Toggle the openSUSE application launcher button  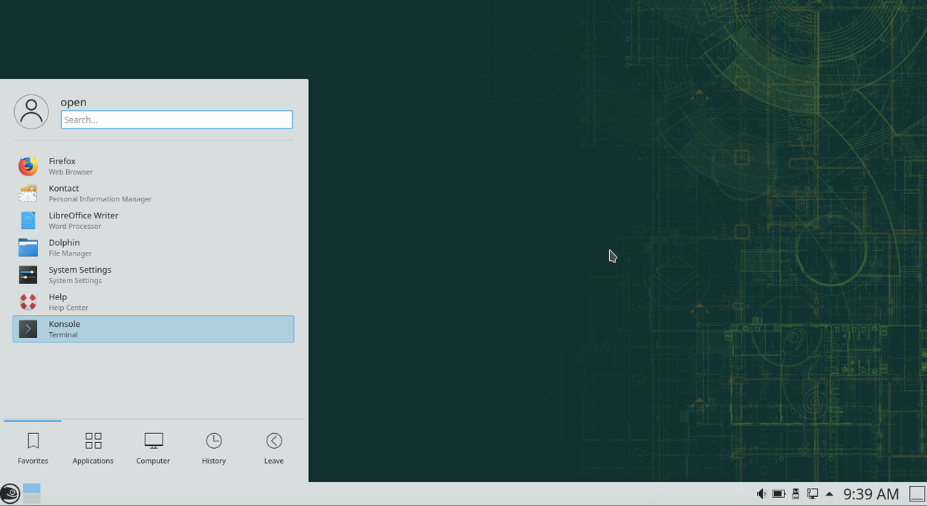[x=10, y=493]
